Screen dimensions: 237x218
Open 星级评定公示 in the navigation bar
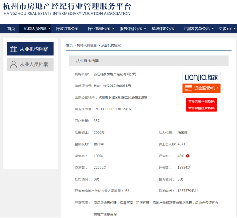pos(163,29)
